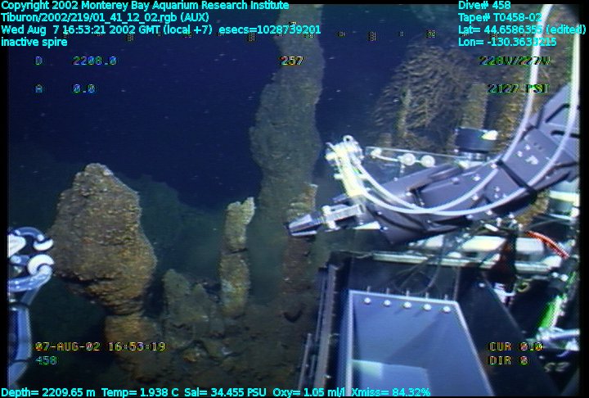Click the Depth= 2209.65 m reading

coord(47,392)
